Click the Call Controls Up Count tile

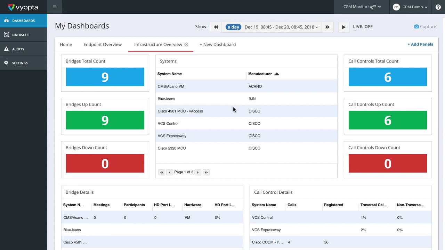click(x=388, y=120)
